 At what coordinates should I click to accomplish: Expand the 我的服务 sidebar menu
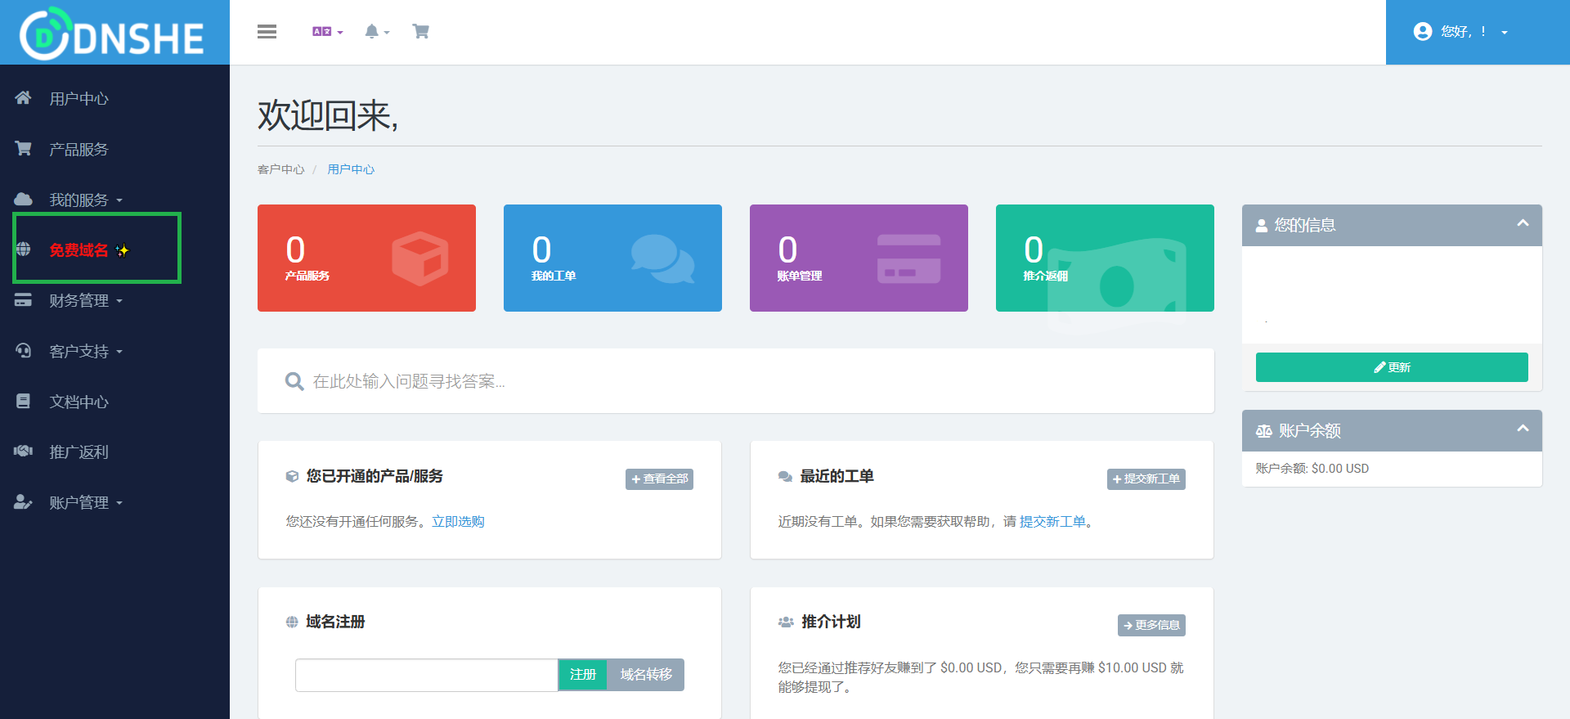[x=85, y=200]
